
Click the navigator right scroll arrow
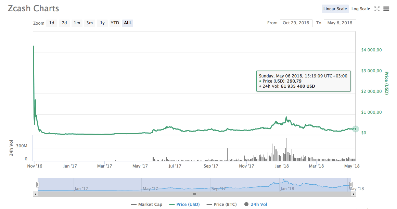(354, 194)
